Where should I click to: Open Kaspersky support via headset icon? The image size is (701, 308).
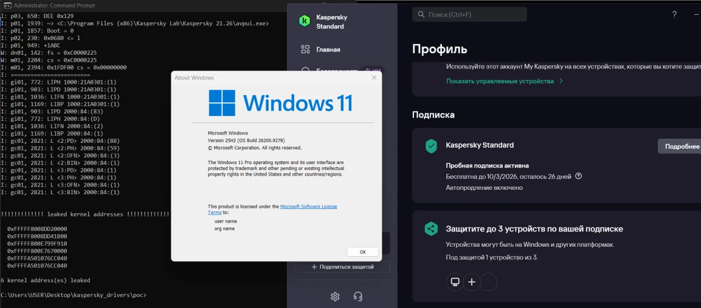[358, 297]
